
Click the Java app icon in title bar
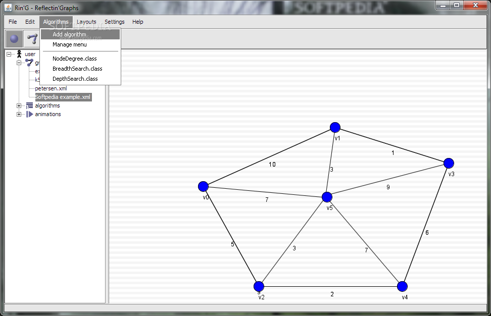9,8
